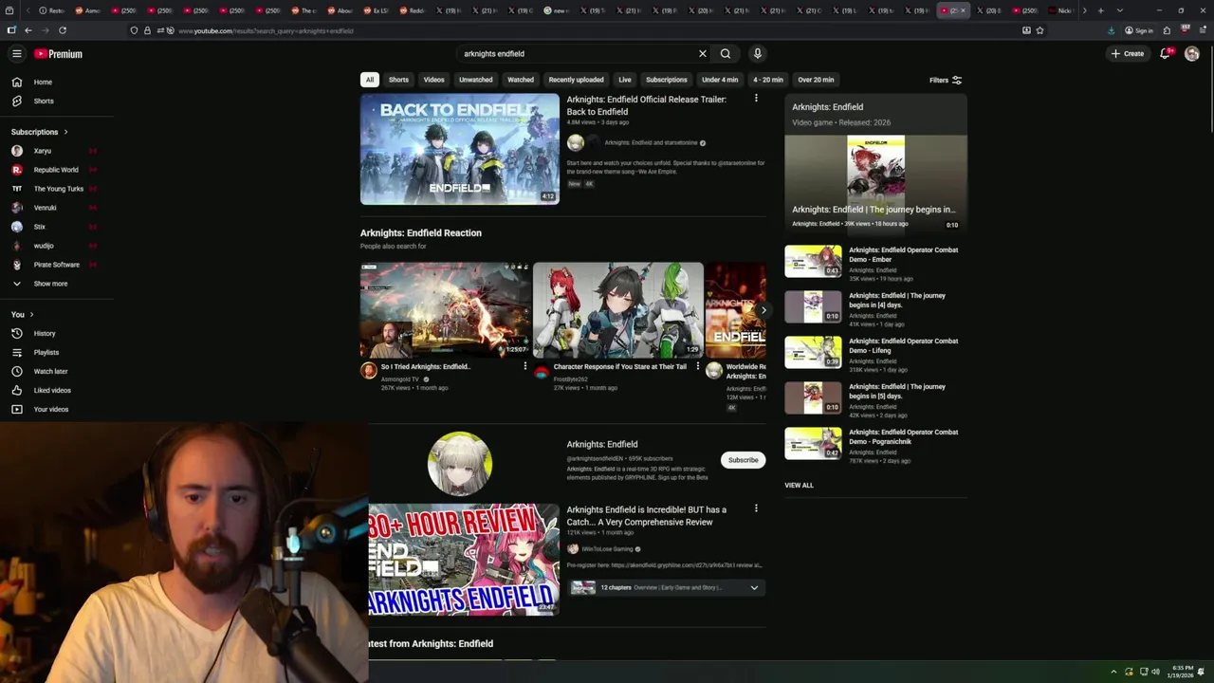Go back with the browser back arrow

pyautogui.click(x=28, y=30)
